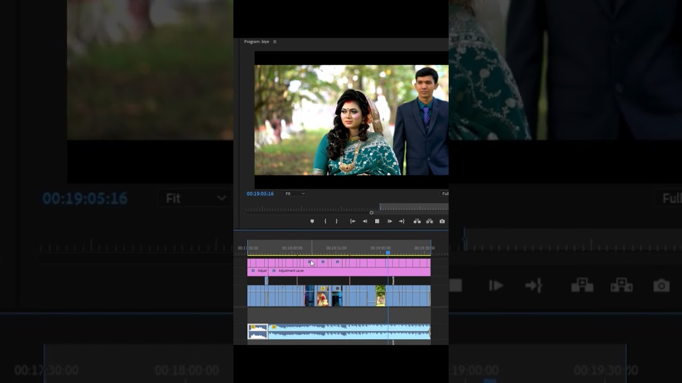Click the Program monitor video preview
The width and height of the screenshot is (682, 383).
click(x=352, y=120)
